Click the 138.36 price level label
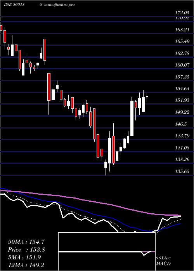194x271 pixels. click(182, 160)
